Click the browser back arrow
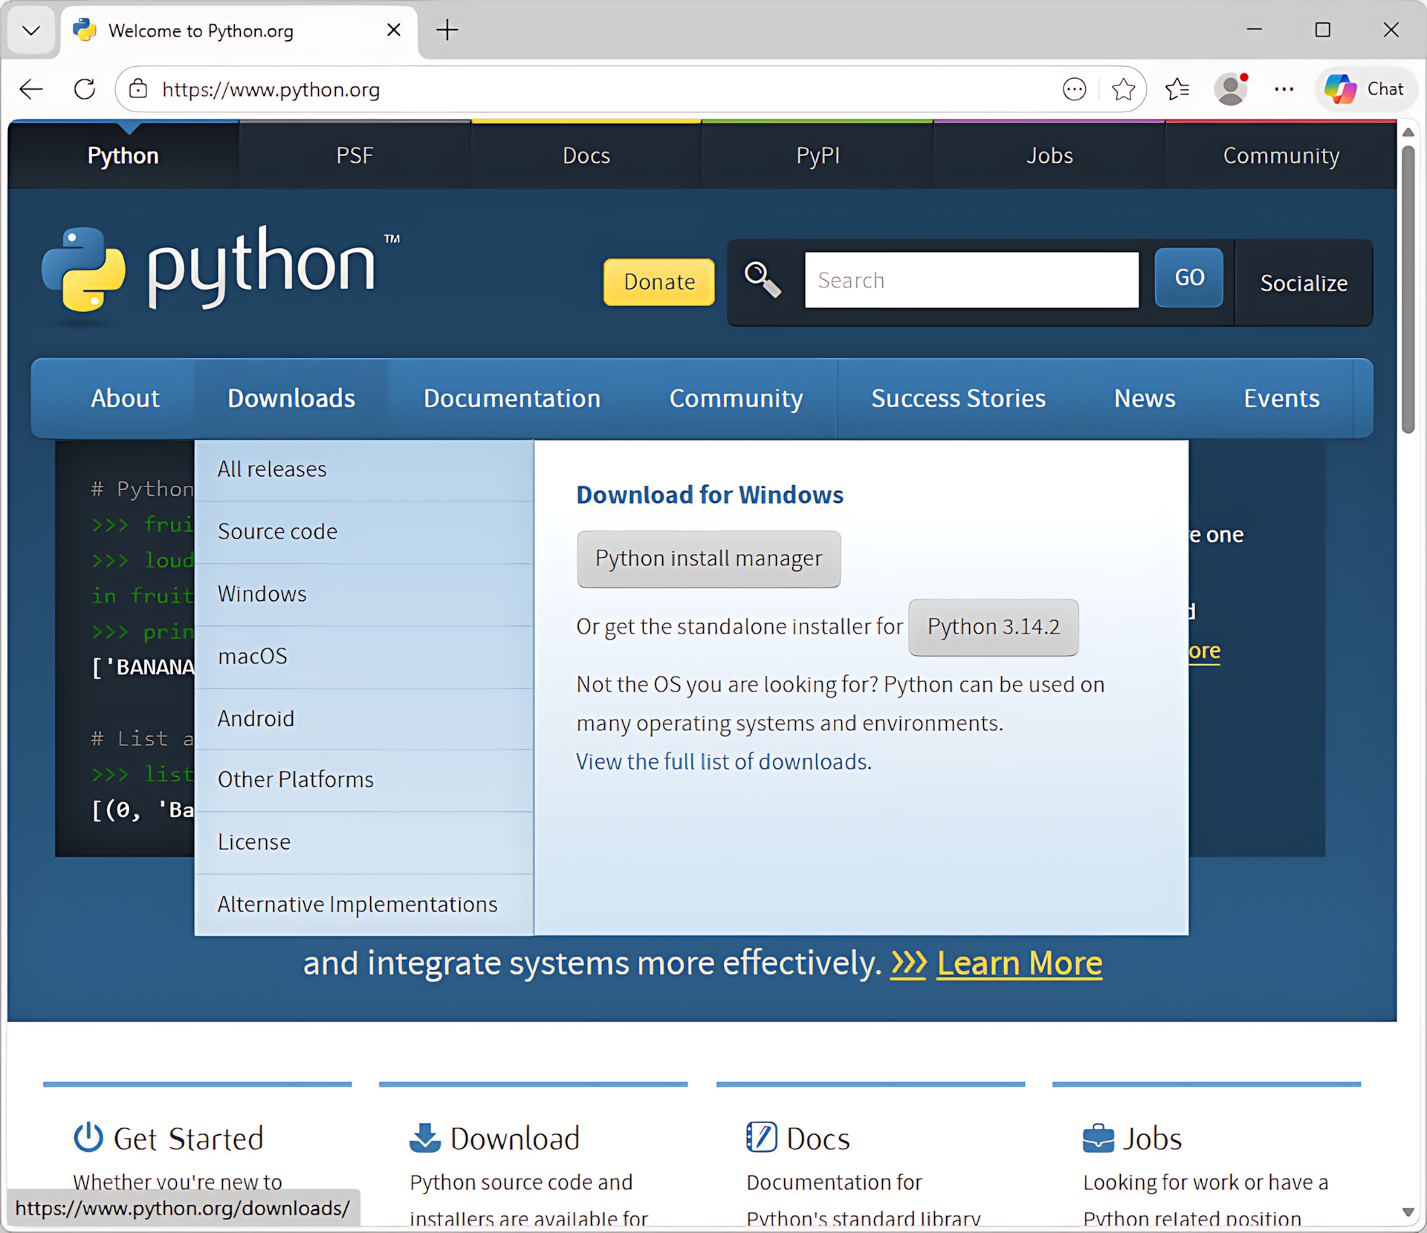 coord(31,89)
